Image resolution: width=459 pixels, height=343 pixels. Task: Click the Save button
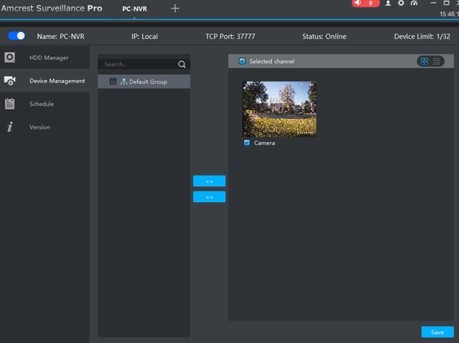click(x=437, y=332)
